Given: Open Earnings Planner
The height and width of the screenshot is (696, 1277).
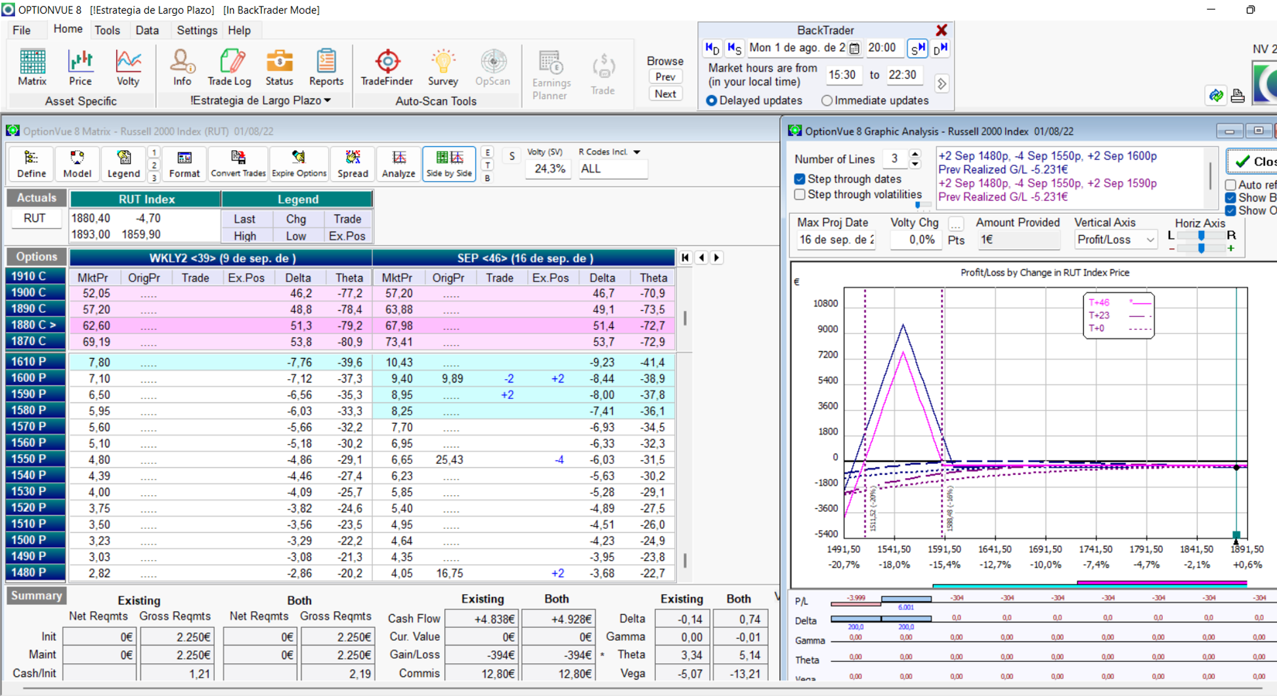Looking at the screenshot, I should [550, 75].
